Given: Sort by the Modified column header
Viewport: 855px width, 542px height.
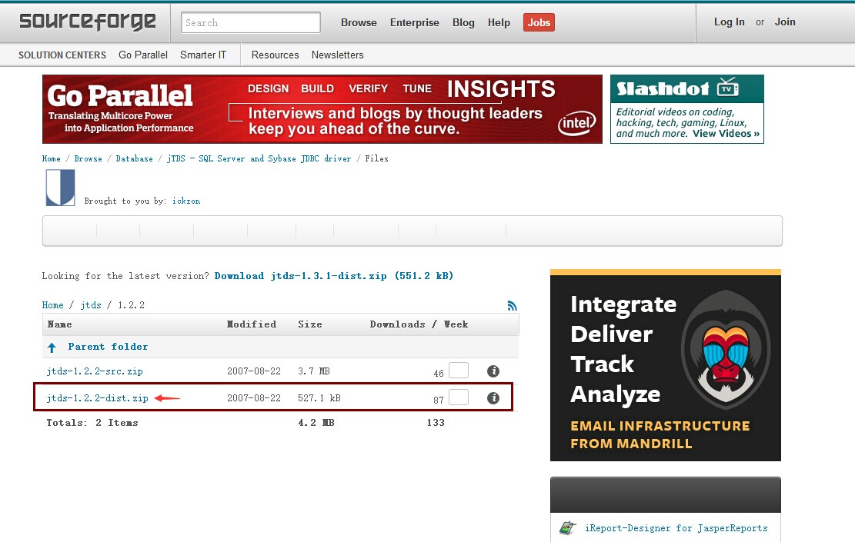Looking at the screenshot, I should [x=252, y=324].
